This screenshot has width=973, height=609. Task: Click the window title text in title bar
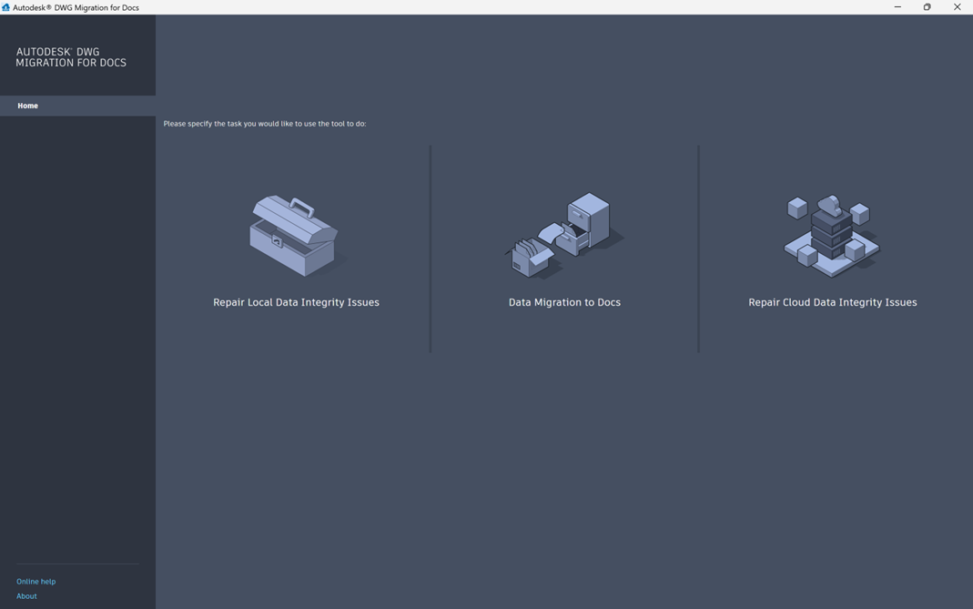pos(76,7)
